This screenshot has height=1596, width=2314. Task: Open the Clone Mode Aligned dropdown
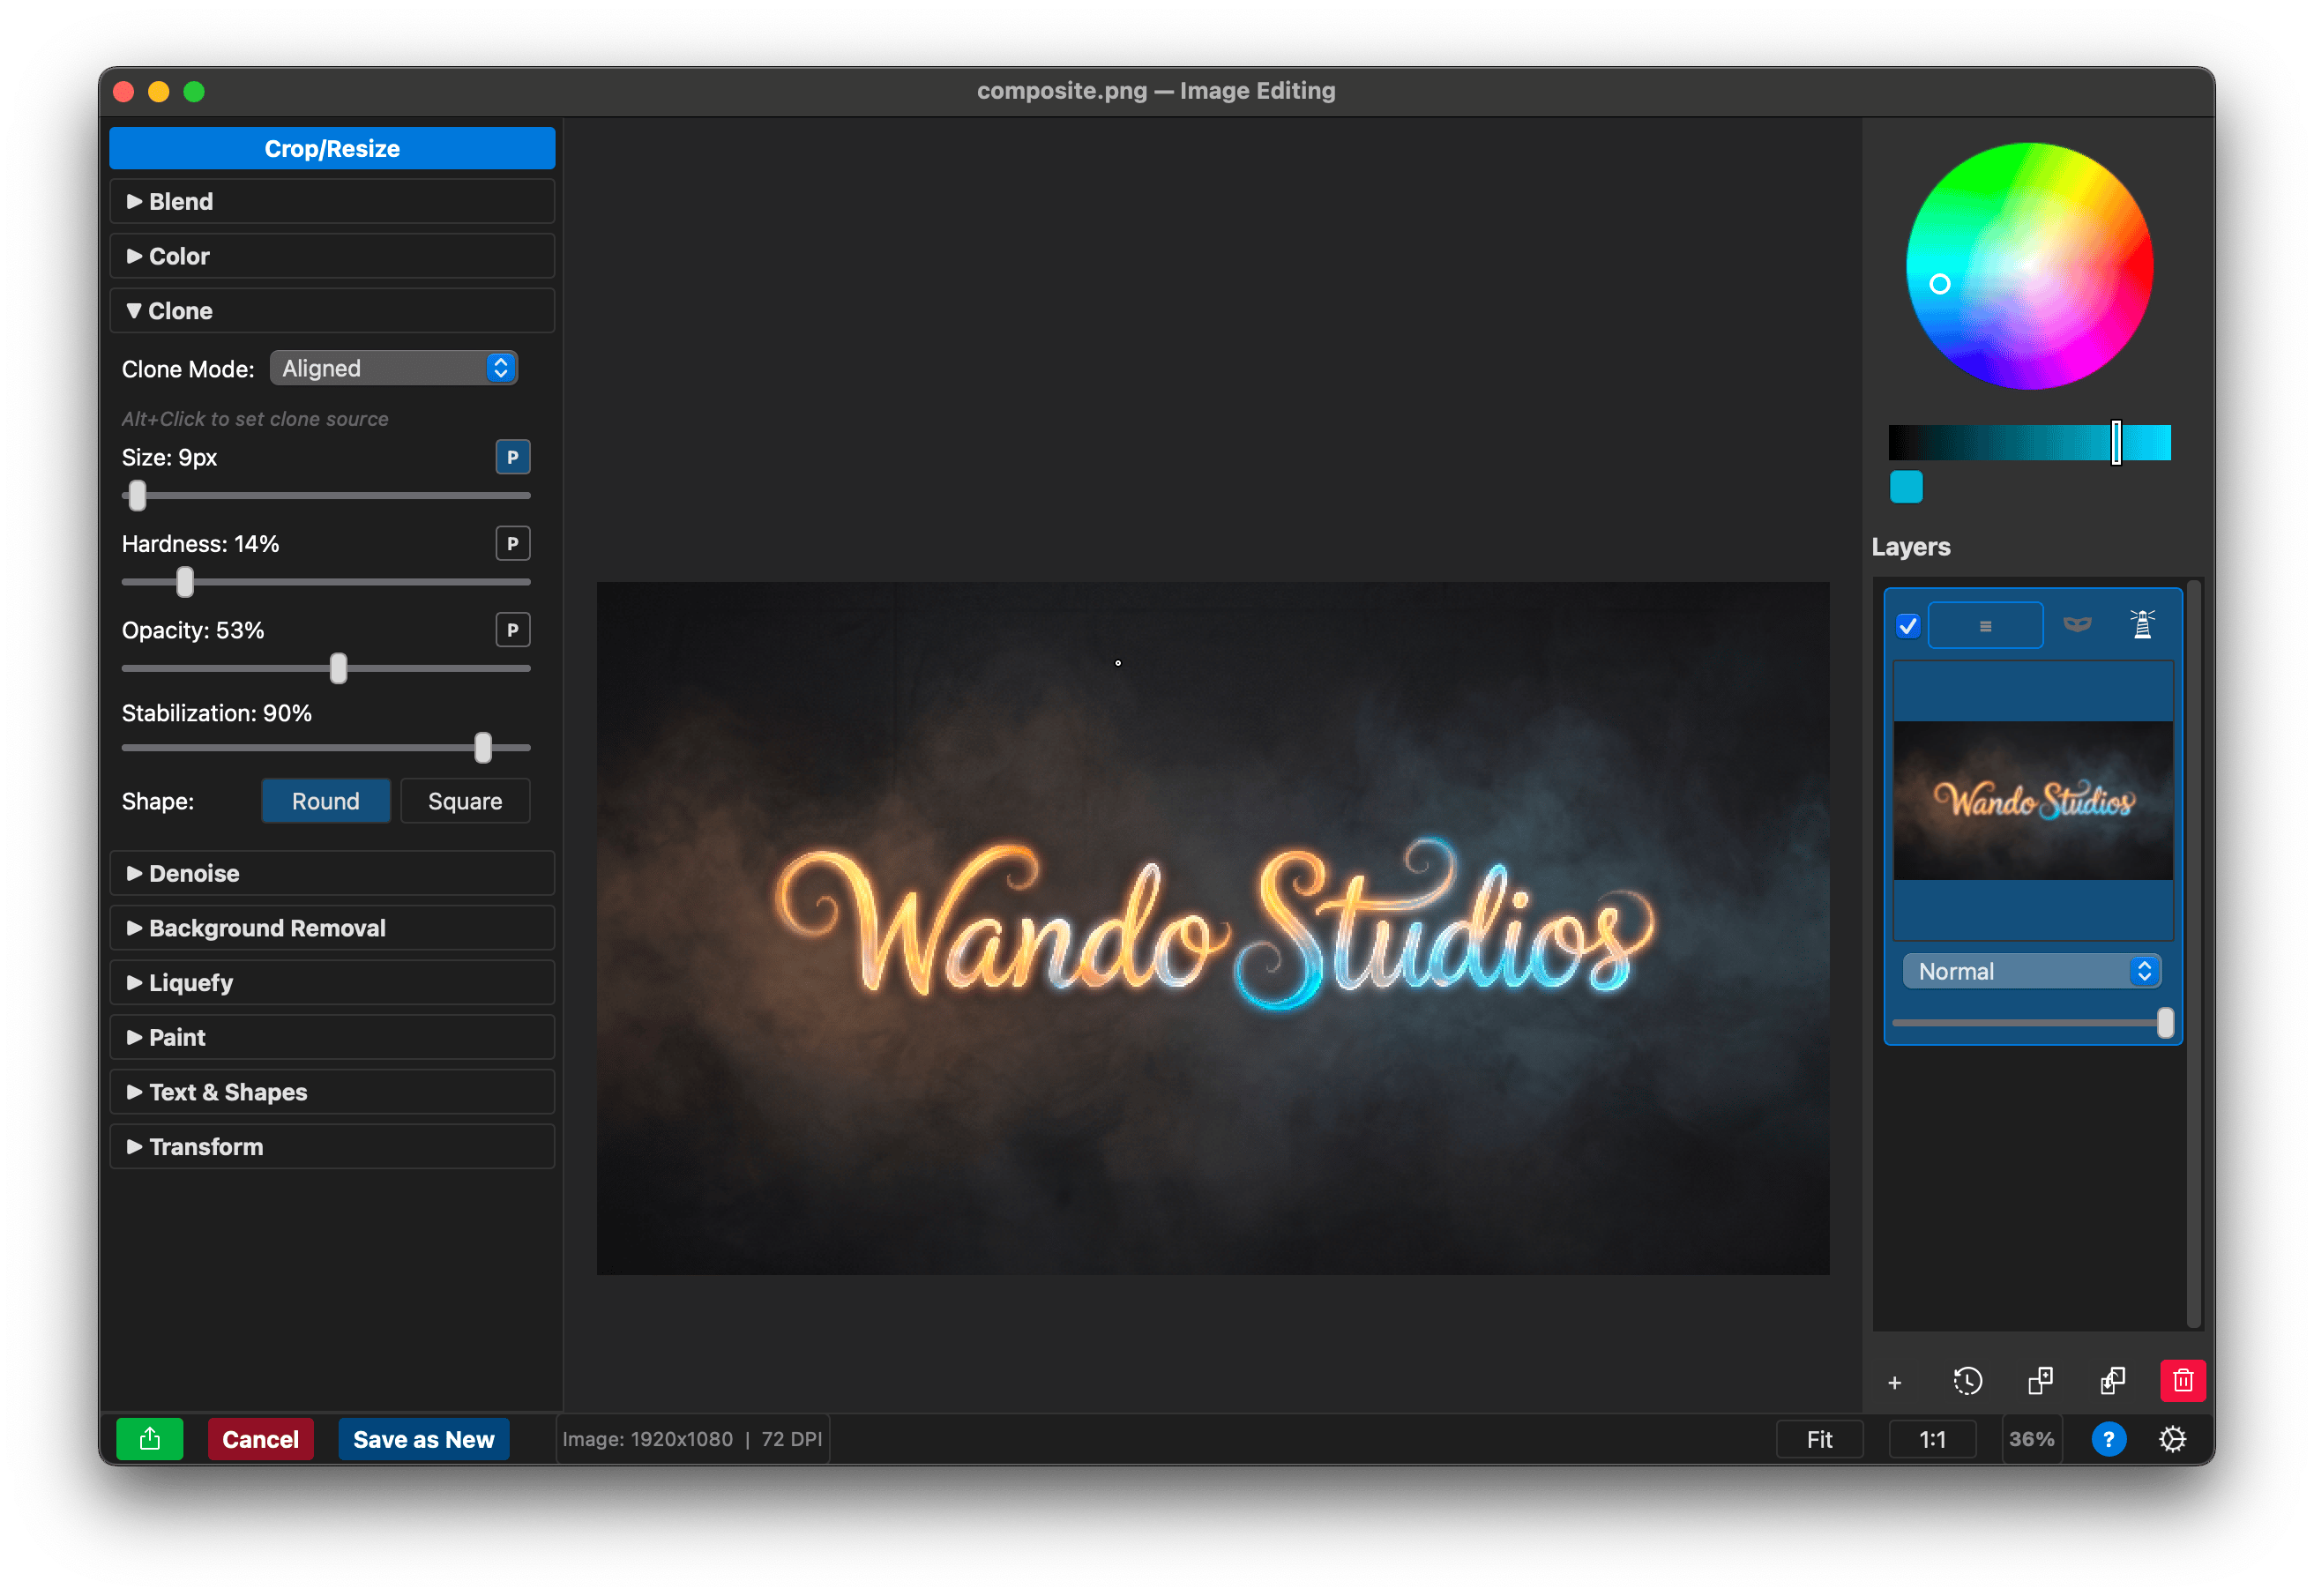393,368
